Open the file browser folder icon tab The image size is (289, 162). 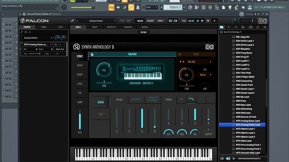[222, 27]
